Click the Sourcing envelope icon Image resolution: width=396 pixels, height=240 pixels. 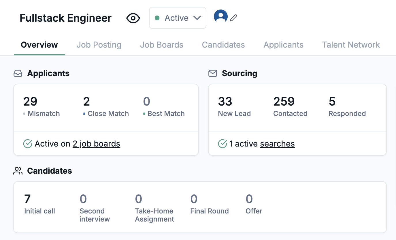(213, 74)
